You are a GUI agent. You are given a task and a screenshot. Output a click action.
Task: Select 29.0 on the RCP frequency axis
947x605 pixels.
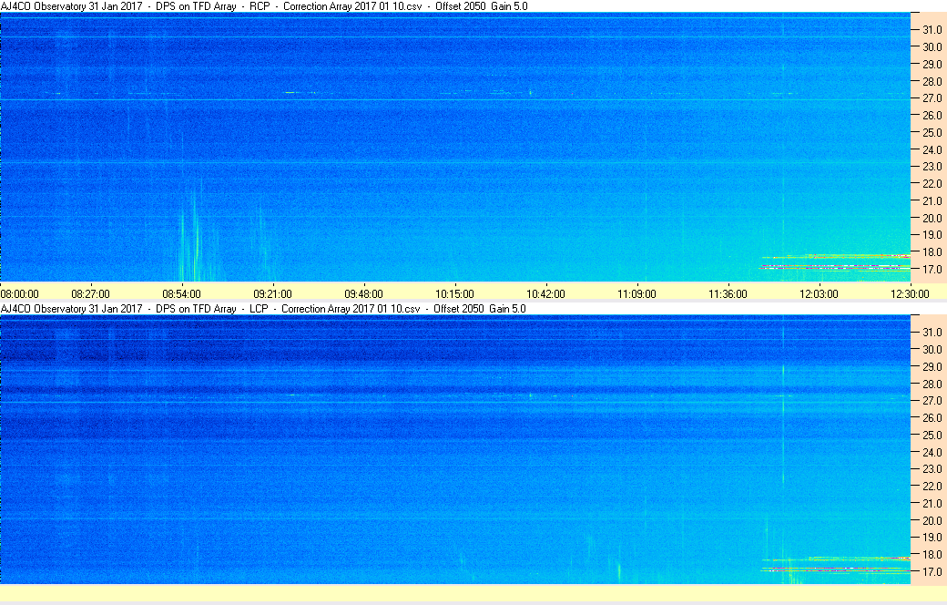(x=932, y=64)
